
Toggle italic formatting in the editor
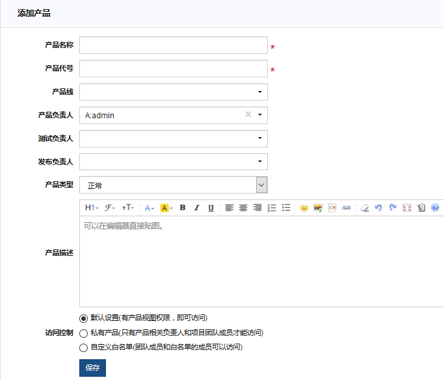point(196,208)
